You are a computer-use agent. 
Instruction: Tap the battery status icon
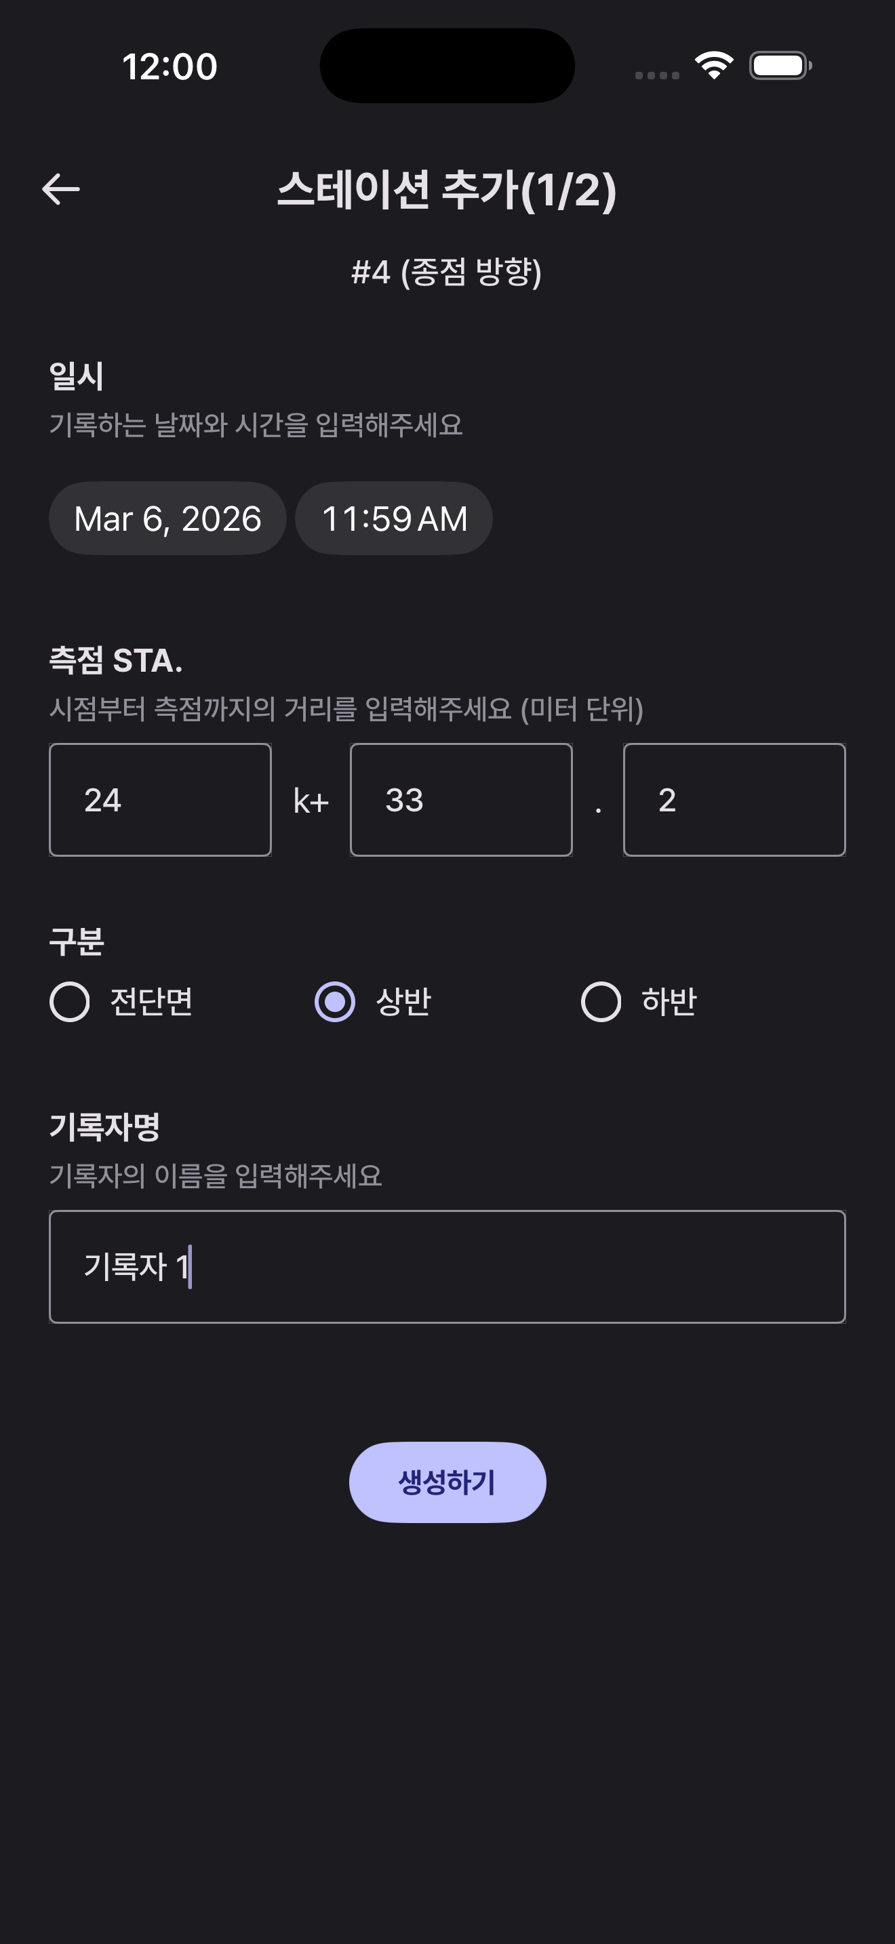(780, 66)
